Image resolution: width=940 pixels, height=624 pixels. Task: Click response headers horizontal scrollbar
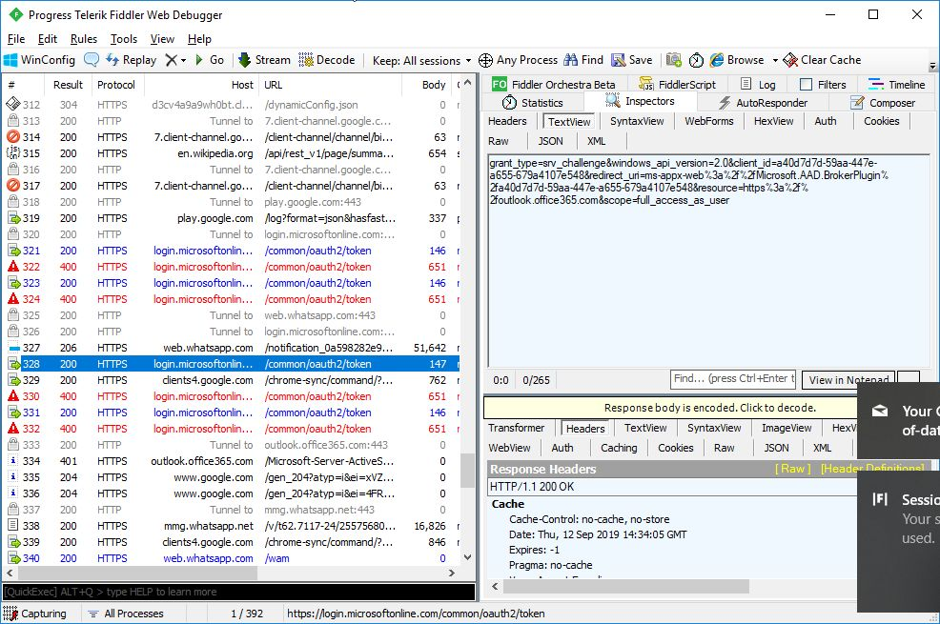[625, 586]
